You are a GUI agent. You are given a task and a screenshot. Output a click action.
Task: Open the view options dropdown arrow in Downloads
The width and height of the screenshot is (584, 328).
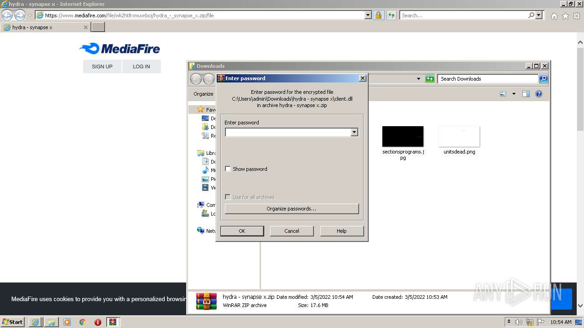[x=514, y=94]
